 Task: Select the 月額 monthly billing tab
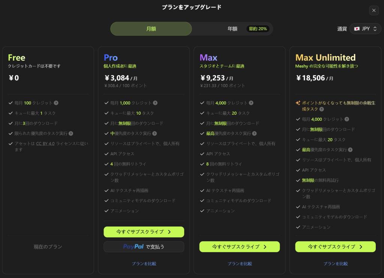click(151, 29)
